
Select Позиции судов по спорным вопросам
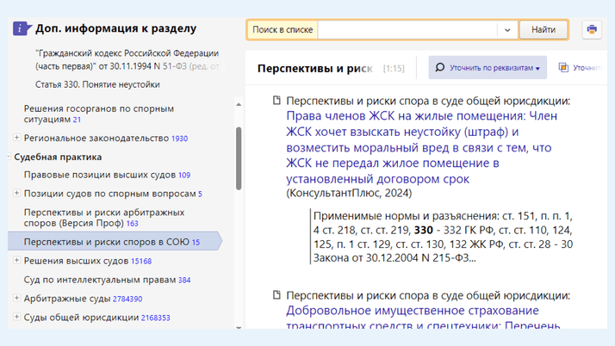click(113, 194)
